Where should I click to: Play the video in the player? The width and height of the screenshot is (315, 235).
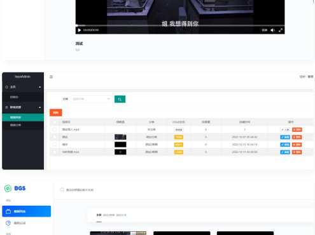coord(80,30)
